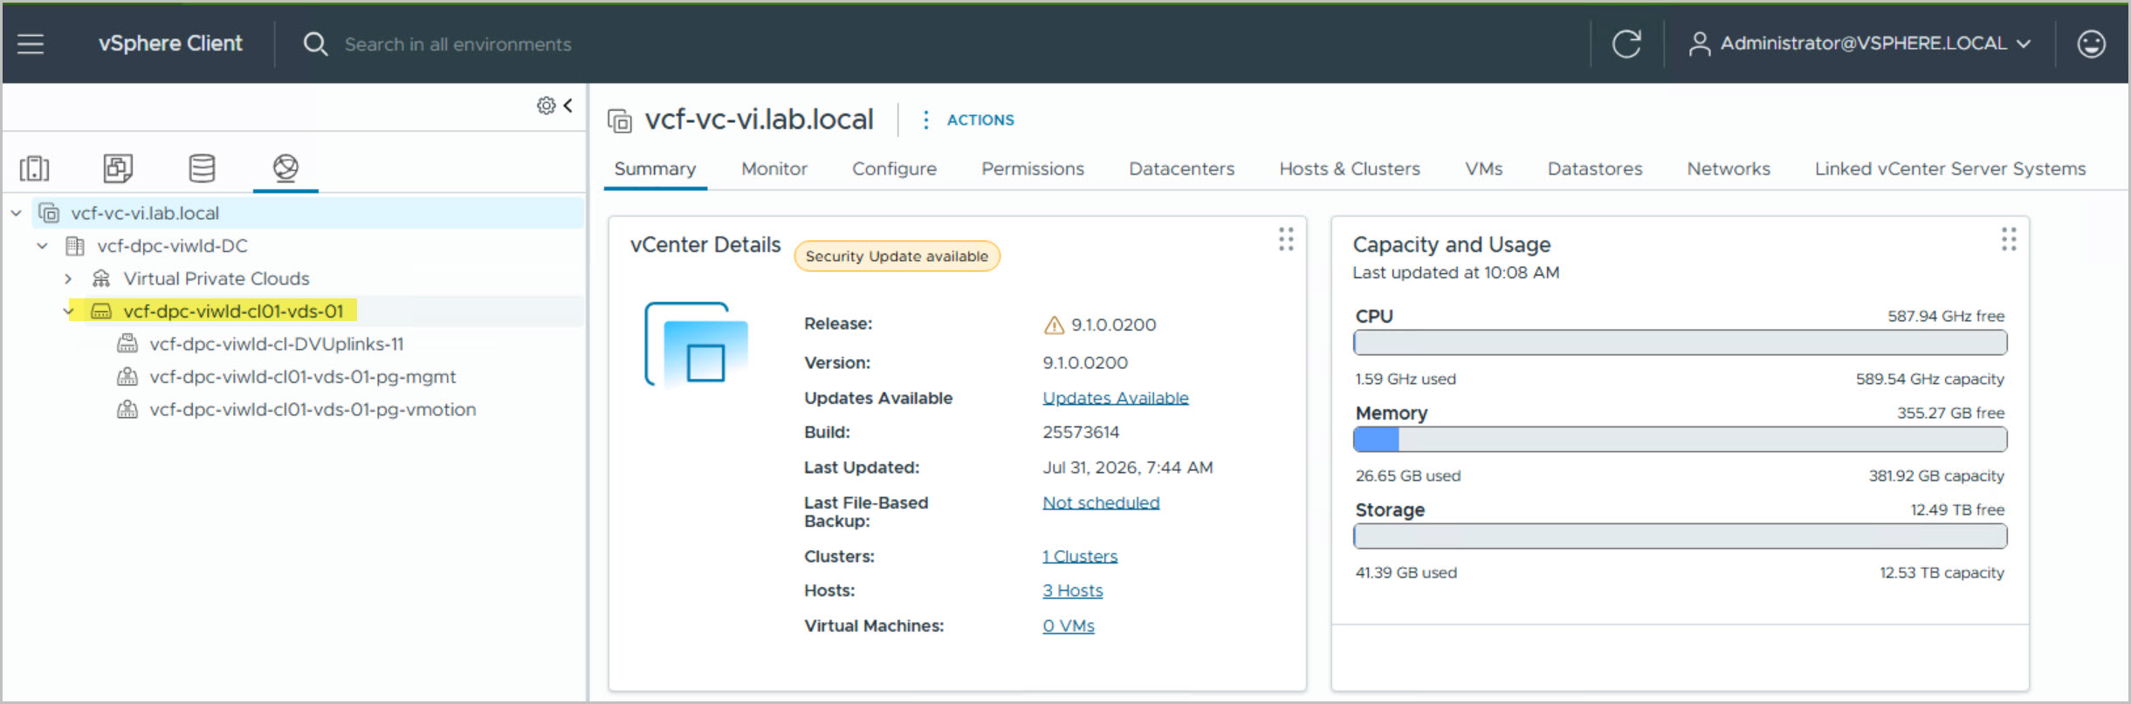Click distributed switch icon for vcf-dpc-viwld-cl01-vds-01

(101, 311)
